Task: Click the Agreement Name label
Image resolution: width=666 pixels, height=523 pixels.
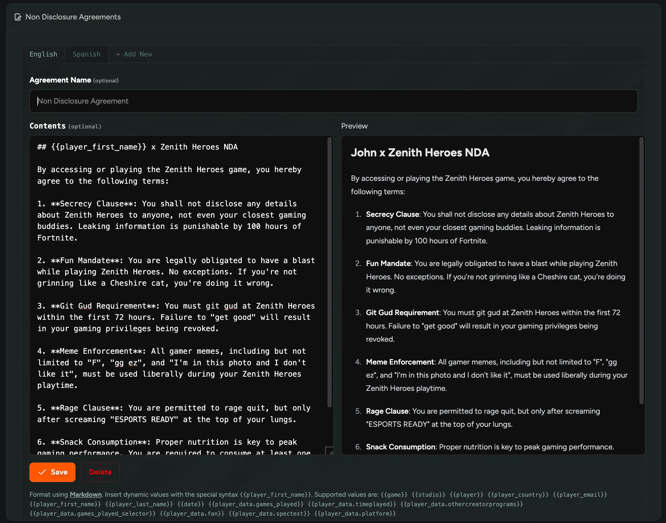Action: pos(60,80)
